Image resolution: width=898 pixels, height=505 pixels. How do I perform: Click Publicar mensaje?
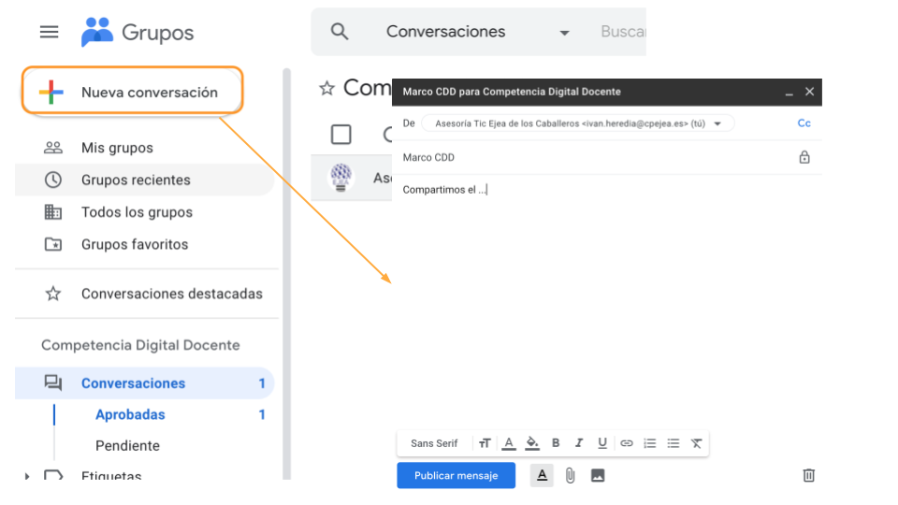[456, 475]
